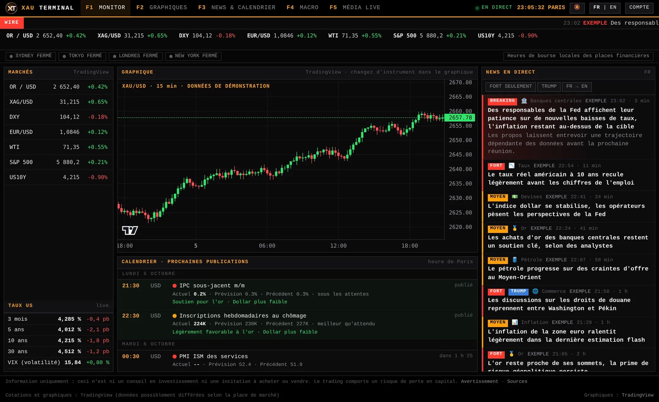This screenshot has height=402, width=659.
Task: Click the VIX (volatilité) row
Action: 59,362
